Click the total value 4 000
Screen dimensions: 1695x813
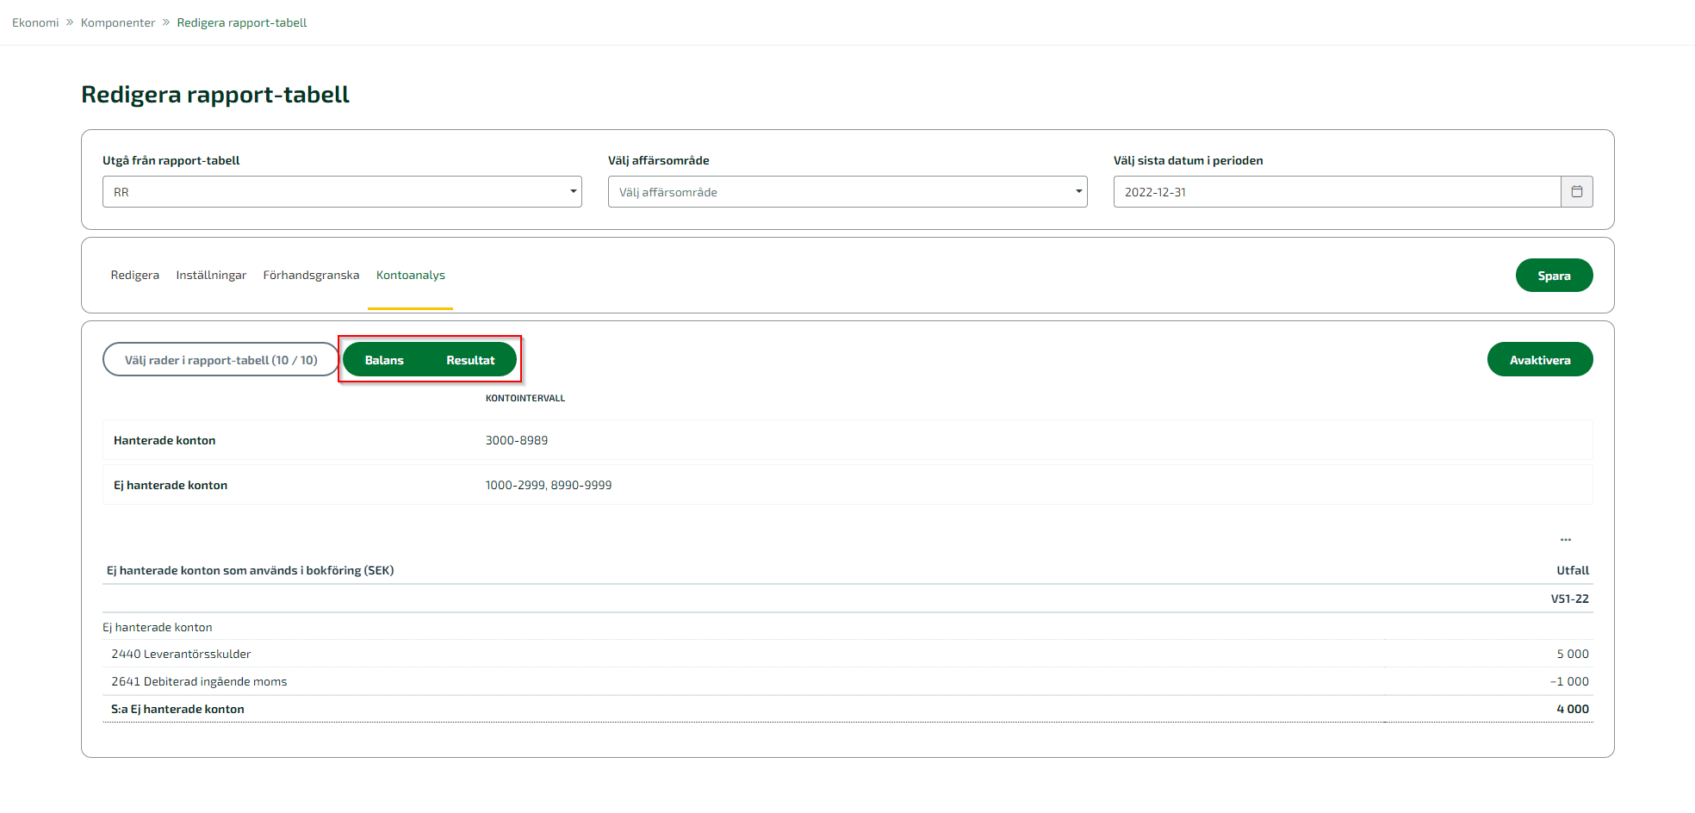[1573, 709]
